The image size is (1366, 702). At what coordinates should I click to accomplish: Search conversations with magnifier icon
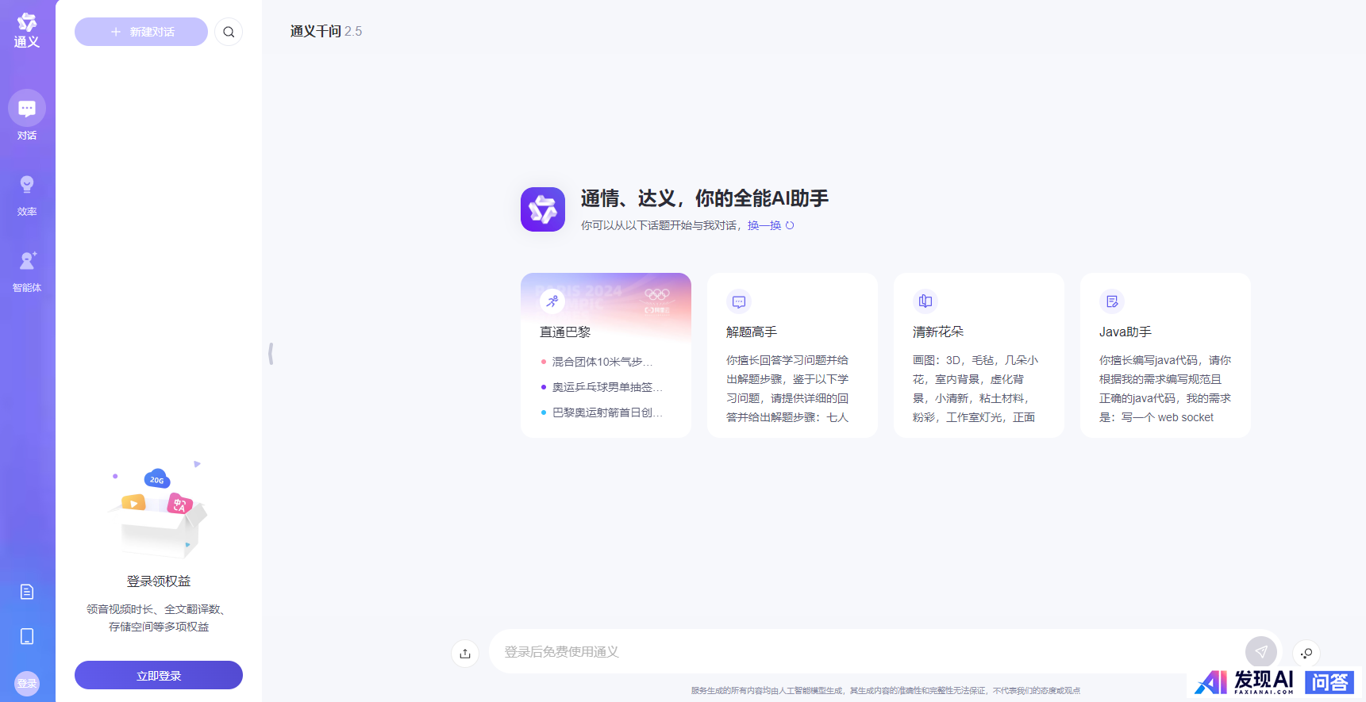tap(229, 32)
